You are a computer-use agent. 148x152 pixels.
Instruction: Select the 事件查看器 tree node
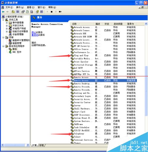(x=18, y=23)
